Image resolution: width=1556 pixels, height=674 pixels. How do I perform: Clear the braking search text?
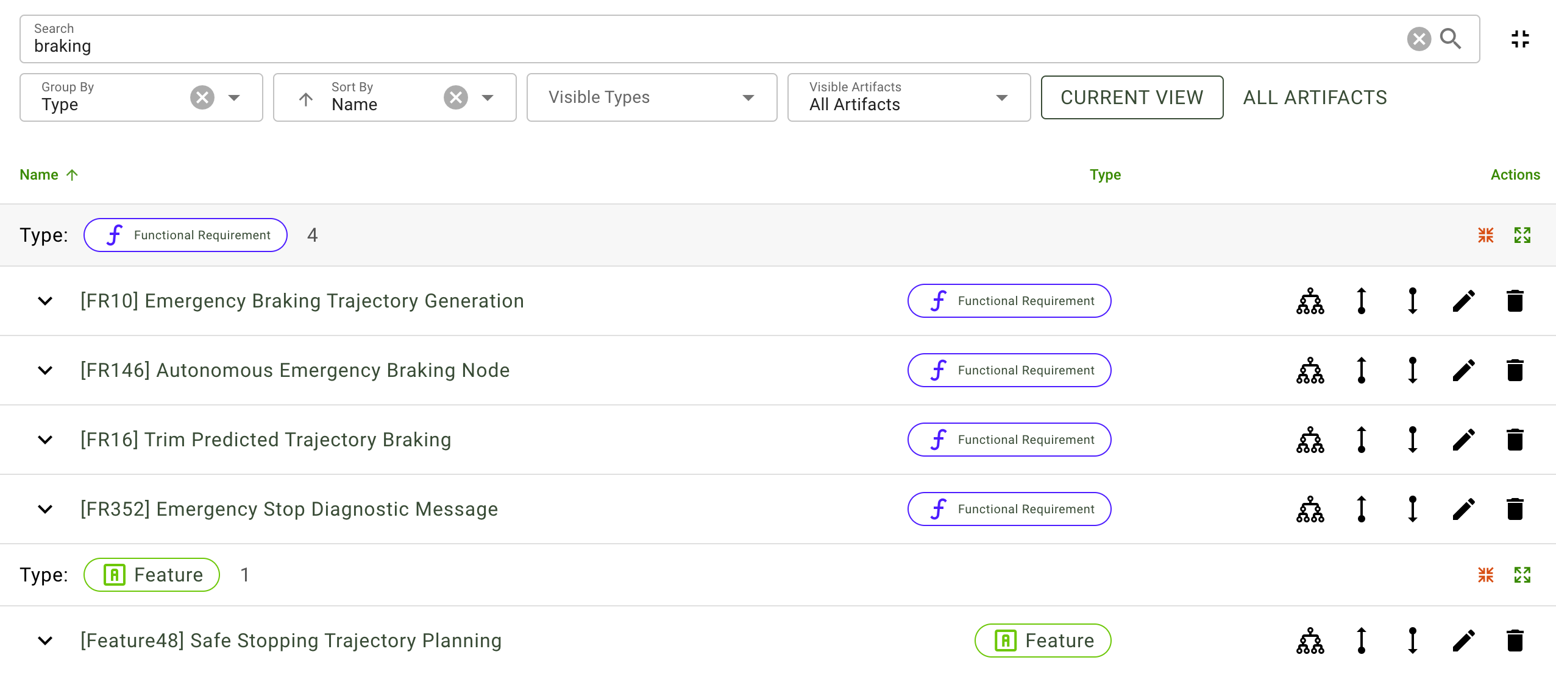coord(1418,39)
